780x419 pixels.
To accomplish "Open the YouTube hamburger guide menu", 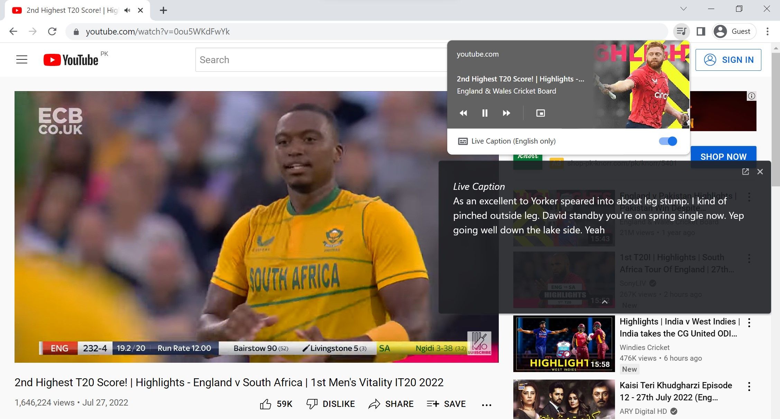I will [x=22, y=60].
